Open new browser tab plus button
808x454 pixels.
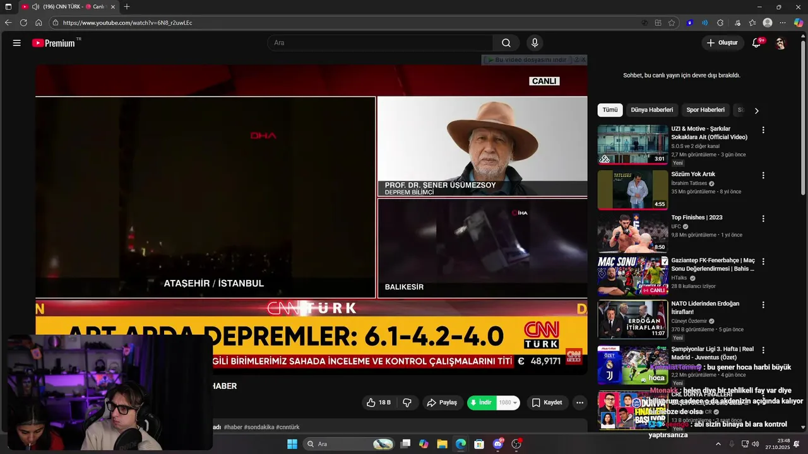[x=127, y=6]
